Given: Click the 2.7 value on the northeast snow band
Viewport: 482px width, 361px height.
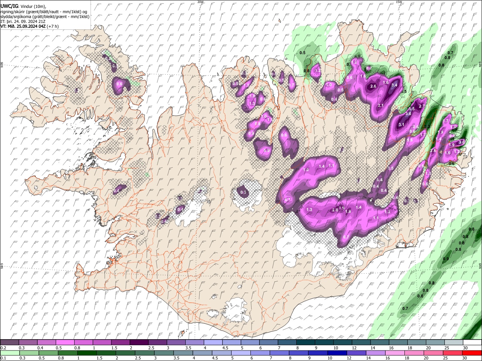Looking at the screenshot, I should pos(421,106).
